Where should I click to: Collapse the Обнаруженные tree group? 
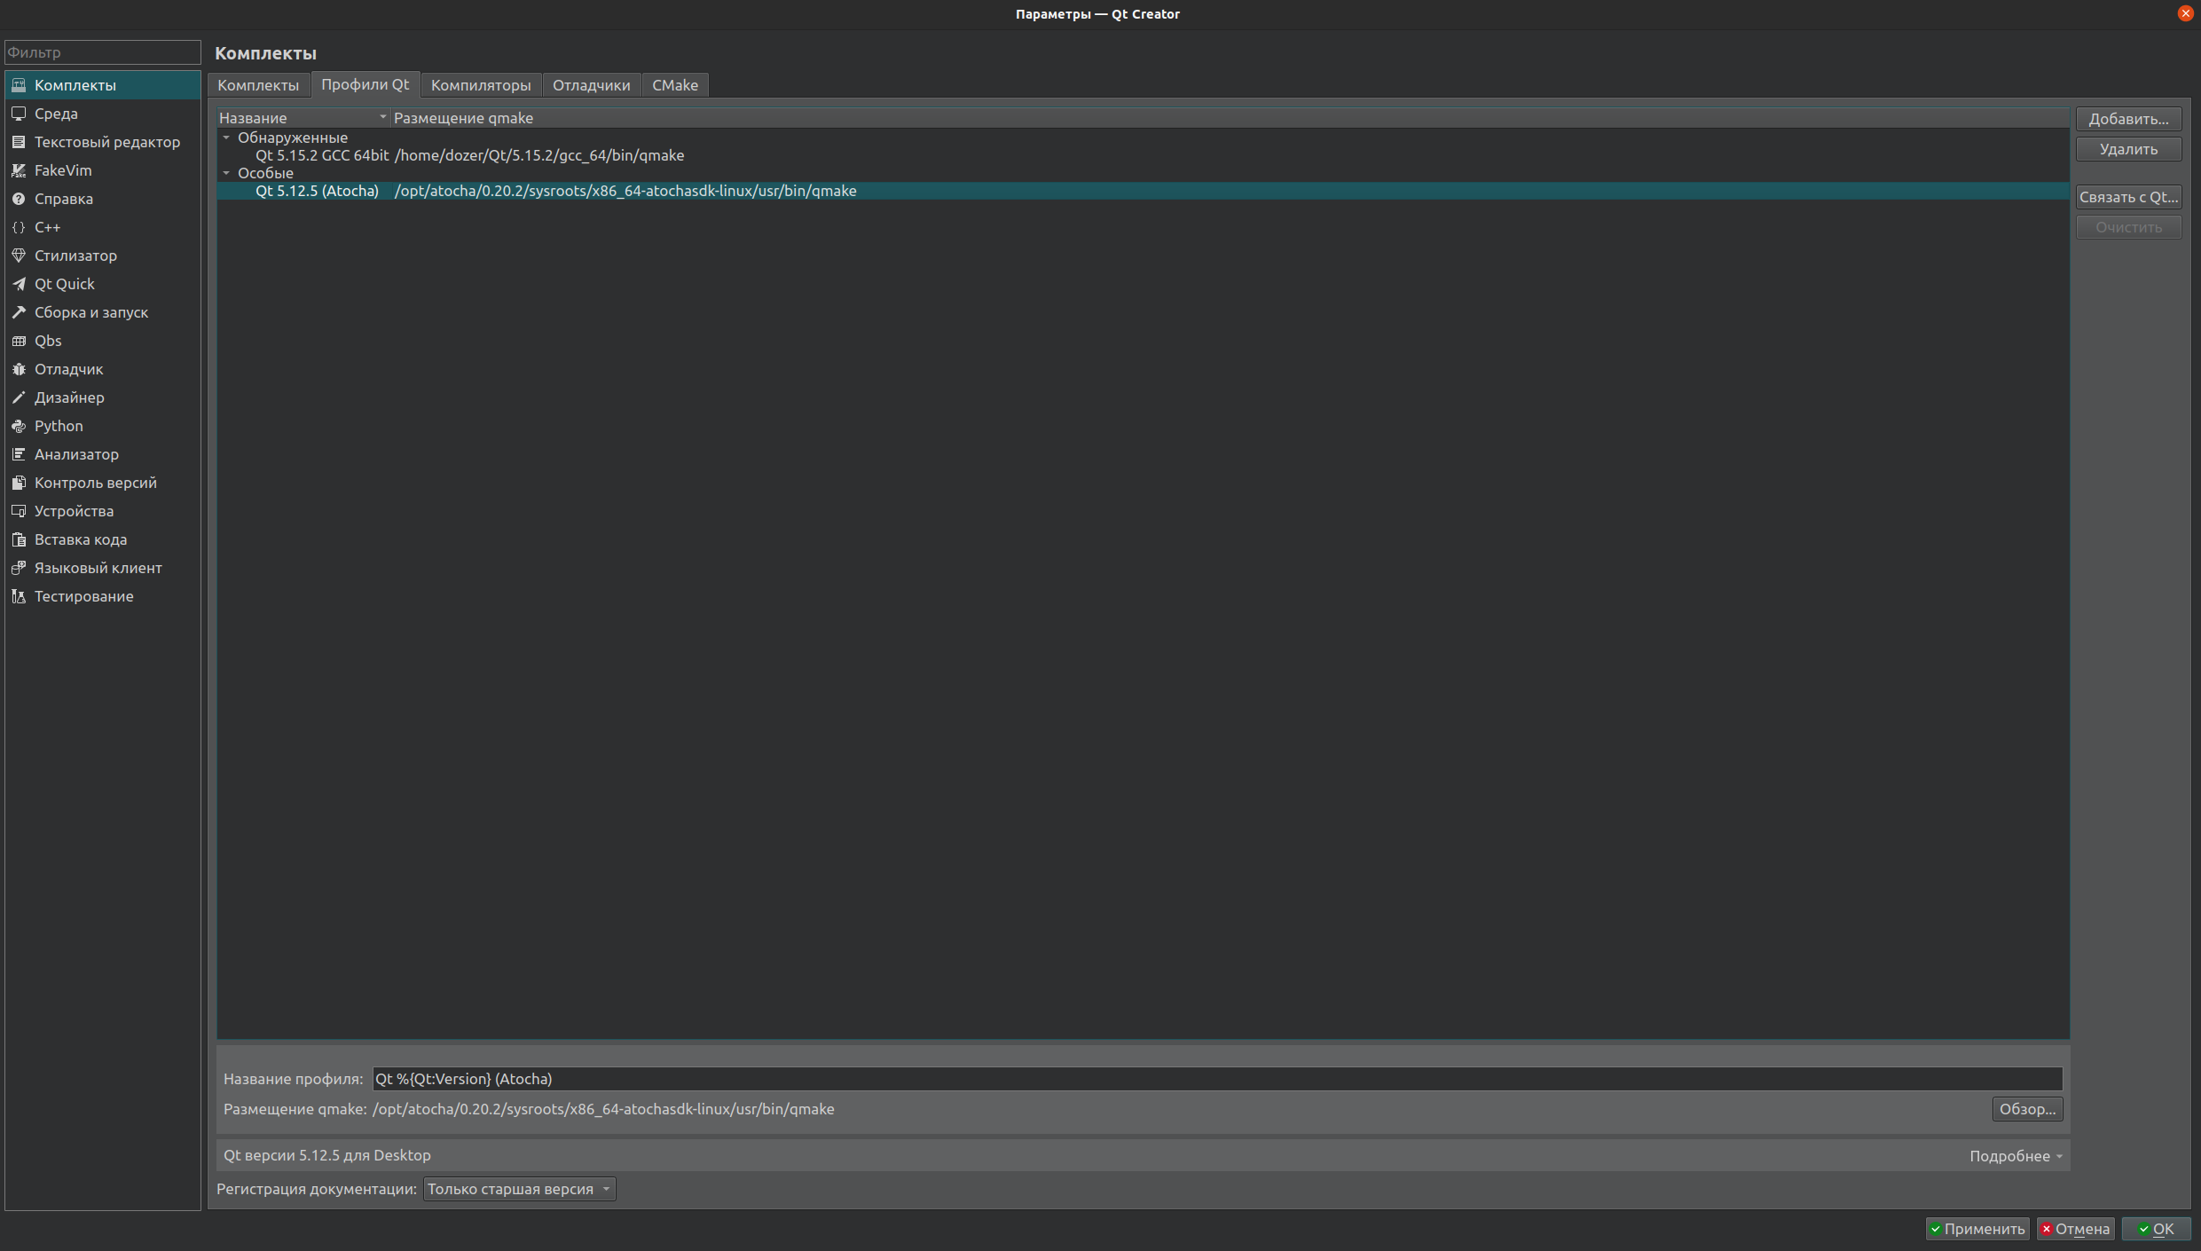tap(226, 138)
